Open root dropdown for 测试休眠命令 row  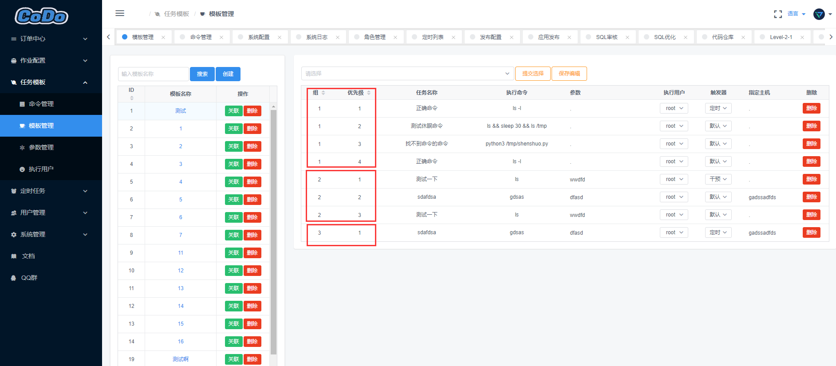click(674, 126)
